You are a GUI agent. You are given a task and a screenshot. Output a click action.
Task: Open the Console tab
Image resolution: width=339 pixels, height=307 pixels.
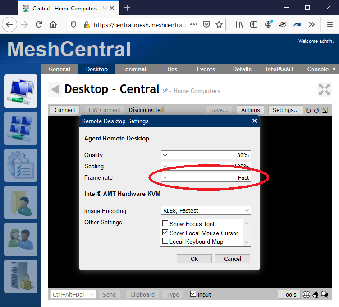[x=318, y=69]
